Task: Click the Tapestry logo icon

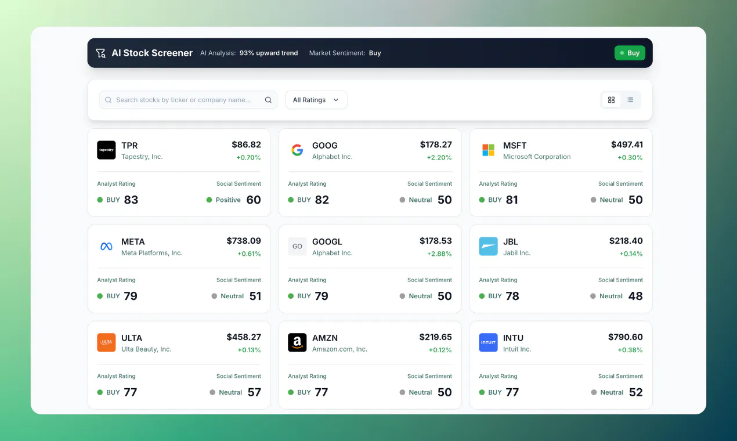Action: click(x=106, y=150)
